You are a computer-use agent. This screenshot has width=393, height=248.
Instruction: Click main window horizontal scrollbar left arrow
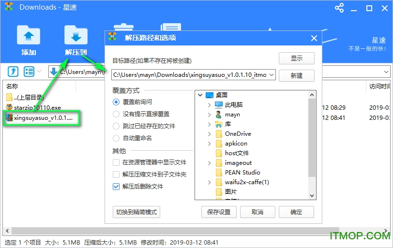point(7,231)
